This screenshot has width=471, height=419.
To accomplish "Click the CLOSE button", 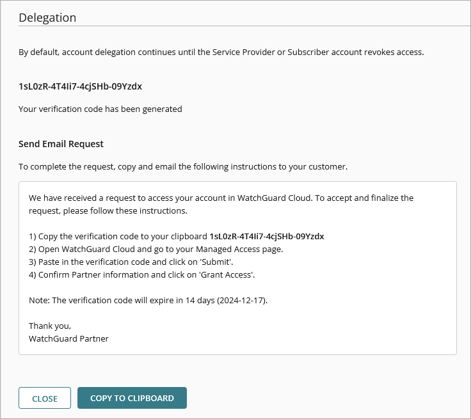I will tap(45, 398).
